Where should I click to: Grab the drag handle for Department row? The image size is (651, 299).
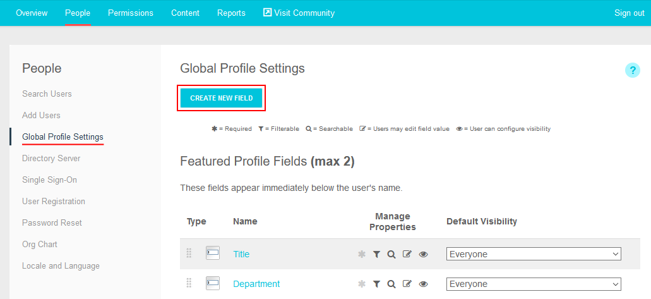click(x=189, y=283)
